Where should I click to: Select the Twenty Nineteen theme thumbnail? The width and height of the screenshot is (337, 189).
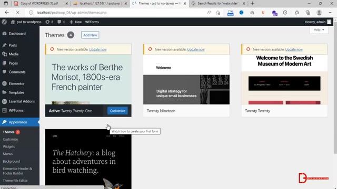pyautogui.click(x=186, y=79)
